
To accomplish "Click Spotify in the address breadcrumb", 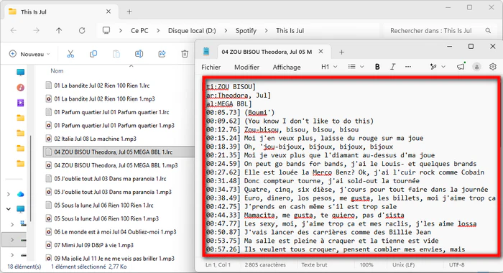I will tap(246, 31).
